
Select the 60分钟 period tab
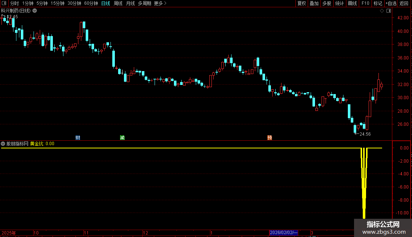click(91, 3)
